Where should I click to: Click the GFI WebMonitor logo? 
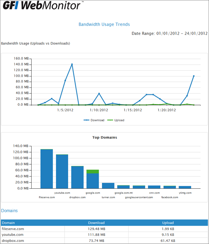(42, 5)
